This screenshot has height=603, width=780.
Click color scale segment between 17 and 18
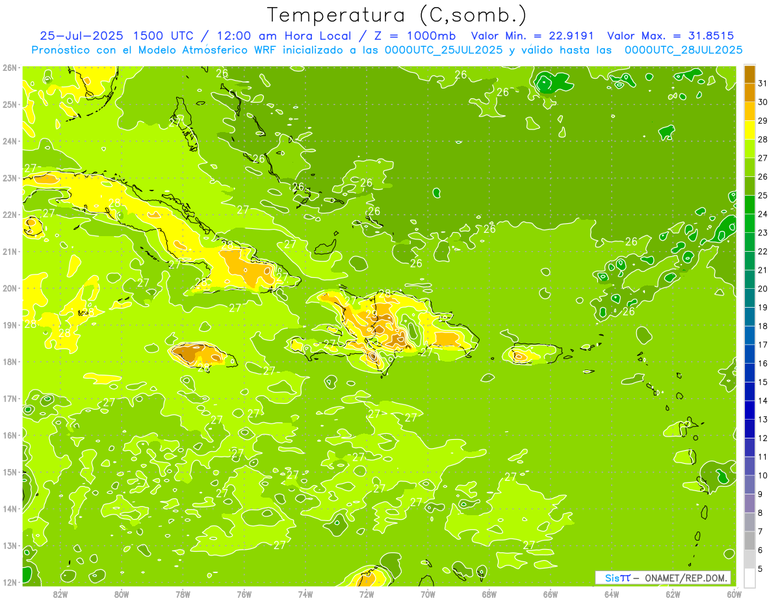point(749,336)
